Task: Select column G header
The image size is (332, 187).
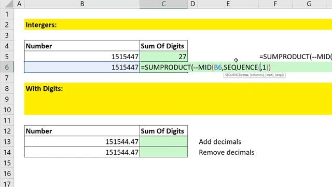Action: tap(309, 4)
